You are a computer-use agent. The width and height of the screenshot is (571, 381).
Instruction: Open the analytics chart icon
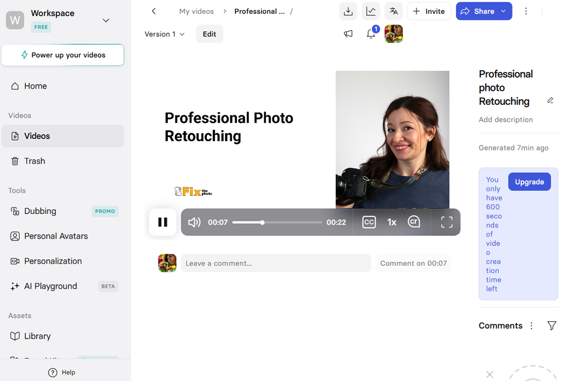tap(371, 11)
